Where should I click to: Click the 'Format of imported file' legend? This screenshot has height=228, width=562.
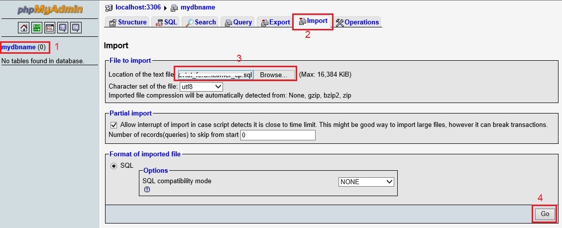click(x=145, y=154)
